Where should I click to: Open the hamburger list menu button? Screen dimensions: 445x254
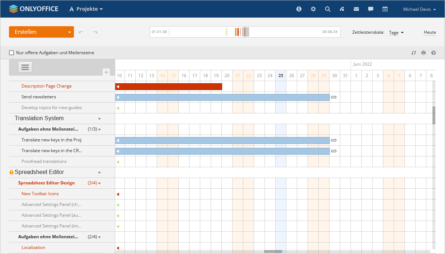[25, 67]
